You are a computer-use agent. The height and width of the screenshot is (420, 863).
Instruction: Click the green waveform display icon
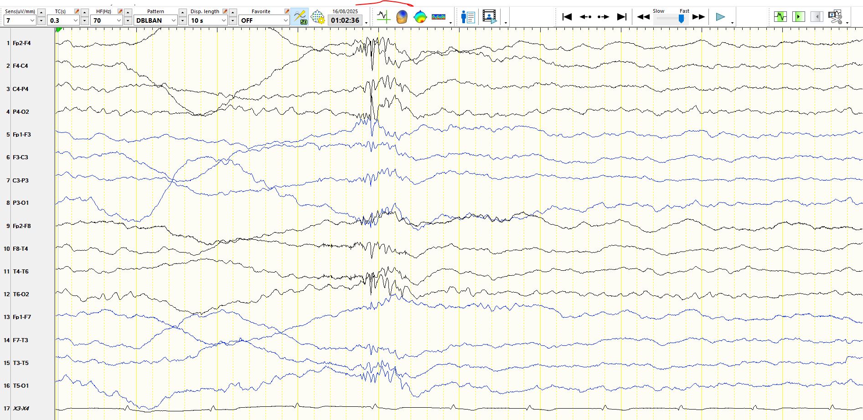point(780,17)
